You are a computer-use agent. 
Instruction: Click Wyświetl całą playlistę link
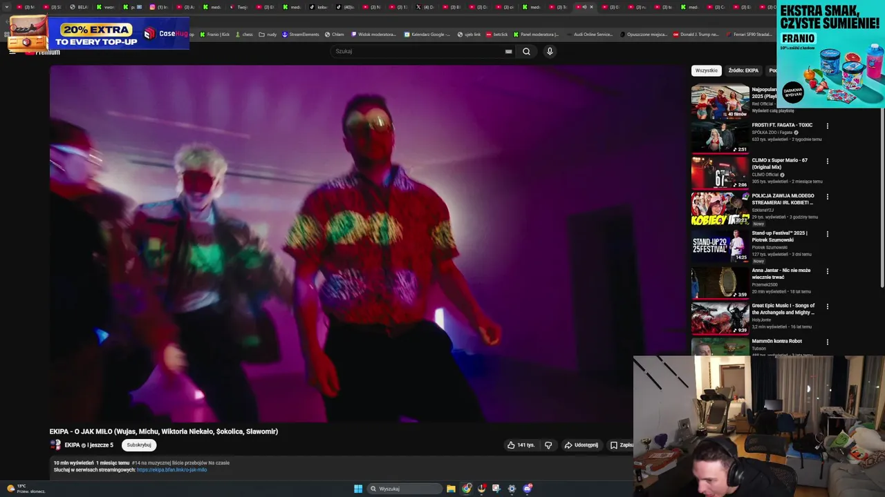[x=773, y=110]
